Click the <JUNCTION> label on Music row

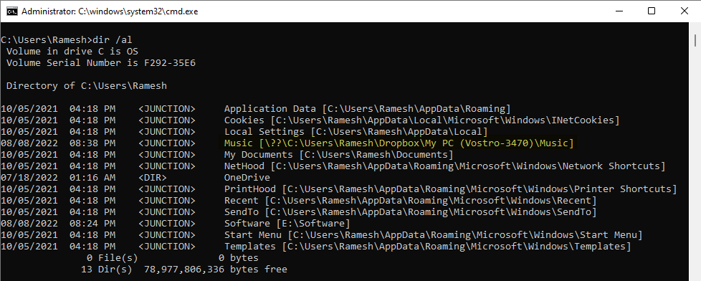pos(167,143)
